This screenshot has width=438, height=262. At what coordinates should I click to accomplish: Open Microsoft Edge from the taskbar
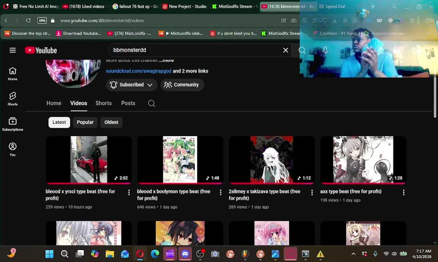coord(155,254)
